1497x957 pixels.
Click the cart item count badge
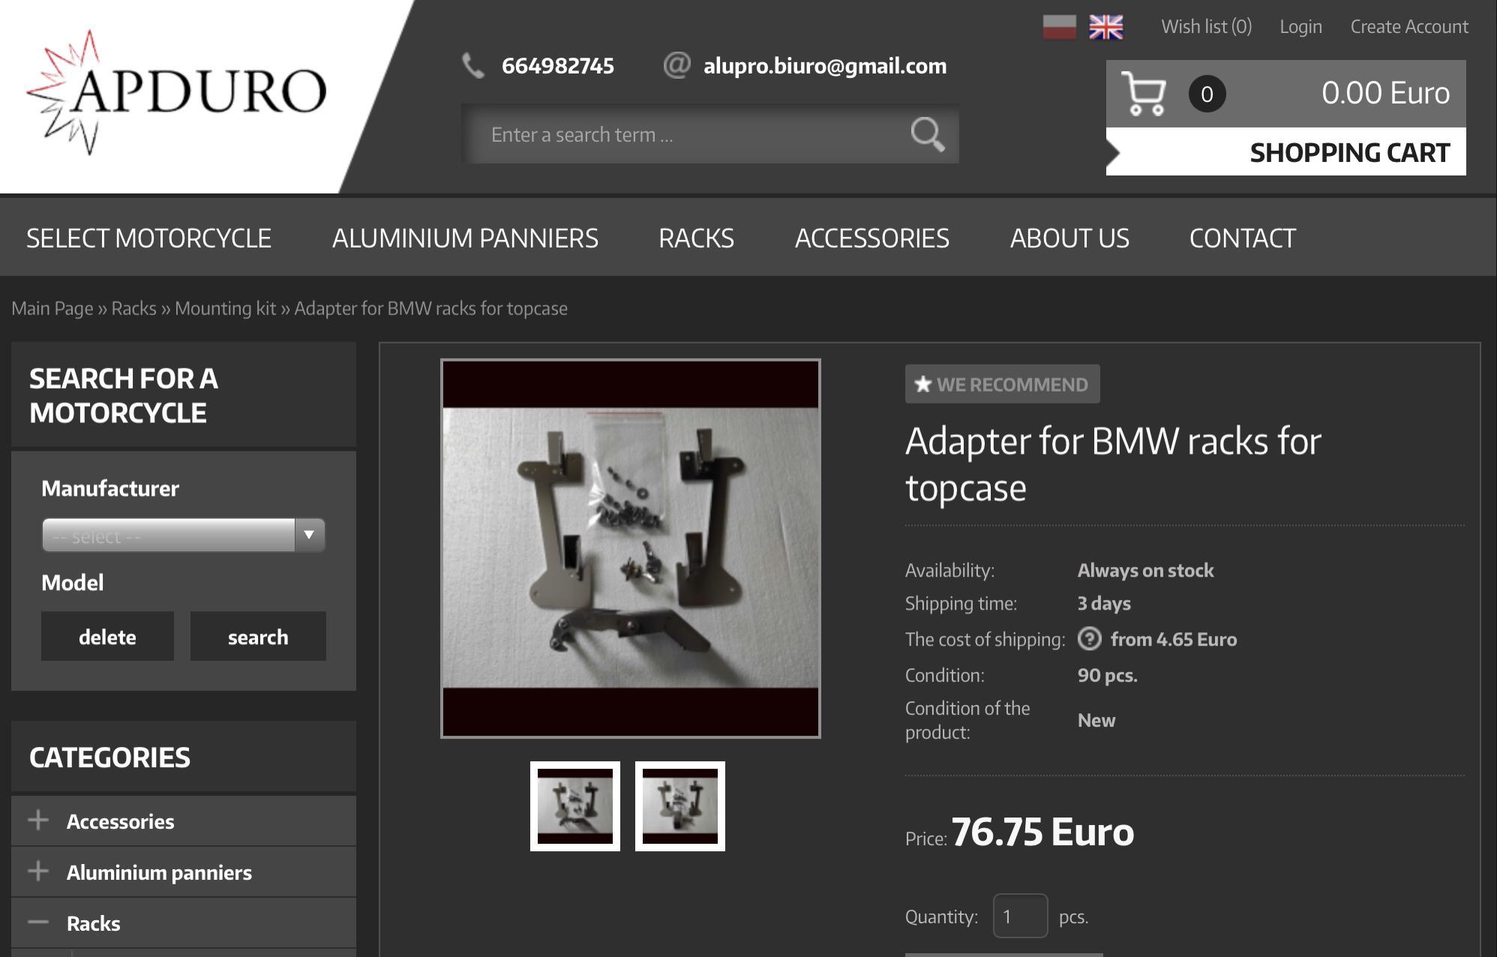(1207, 94)
